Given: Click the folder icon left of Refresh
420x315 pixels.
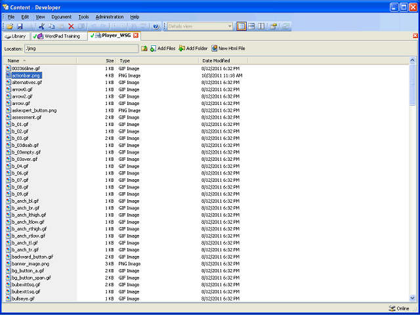Looking at the screenshot, I should (x=273, y=26).
